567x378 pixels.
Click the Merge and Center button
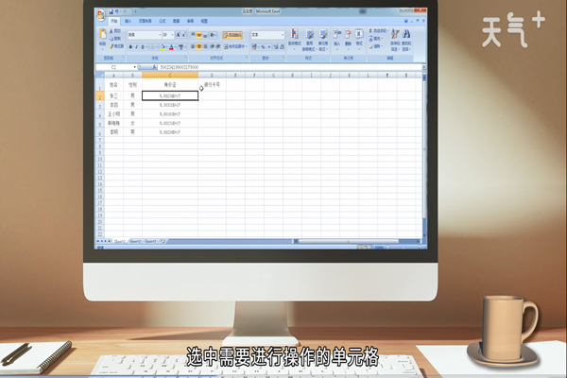(x=233, y=44)
